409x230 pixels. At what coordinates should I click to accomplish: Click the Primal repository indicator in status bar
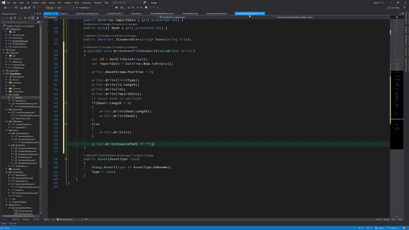tap(380, 228)
